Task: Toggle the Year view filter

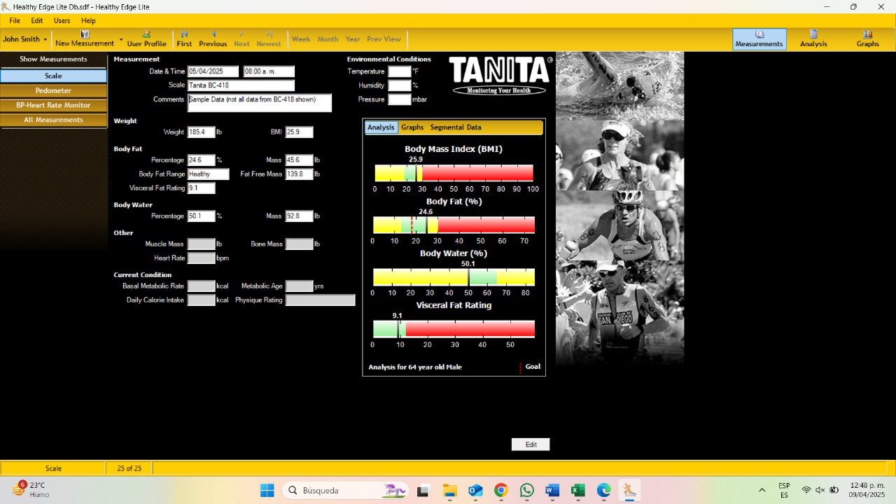Action: [352, 39]
